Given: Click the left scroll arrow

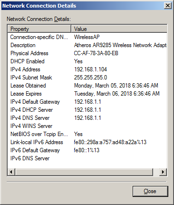Looking at the screenshot, I should [x=11, y=172].
